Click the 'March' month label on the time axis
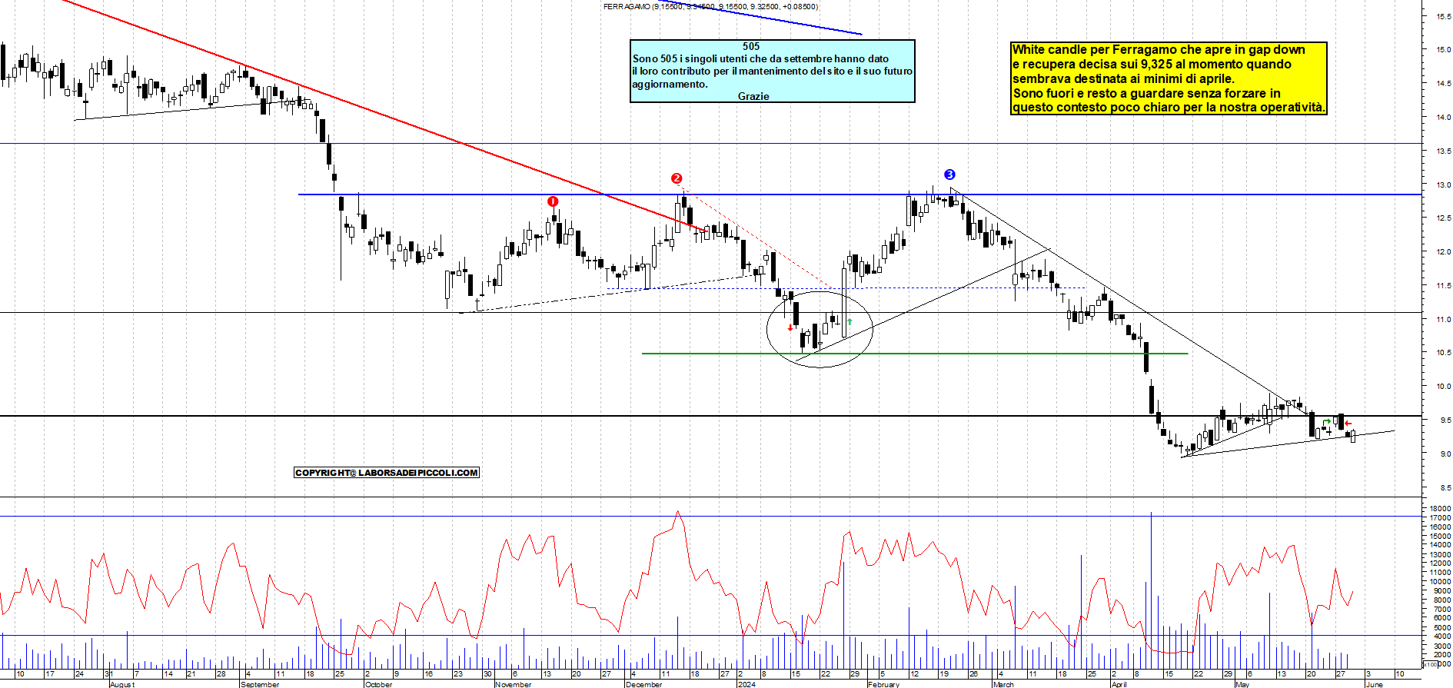 tap(1003, 684)
